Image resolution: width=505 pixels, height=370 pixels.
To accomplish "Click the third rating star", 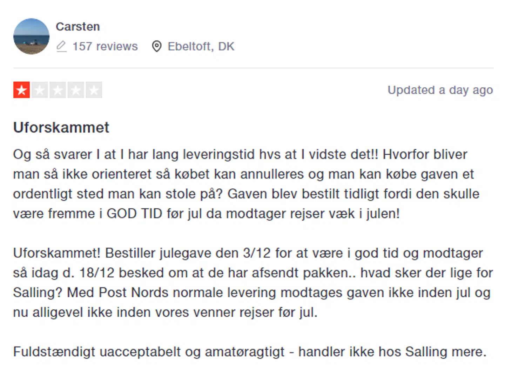I will 58,90.
